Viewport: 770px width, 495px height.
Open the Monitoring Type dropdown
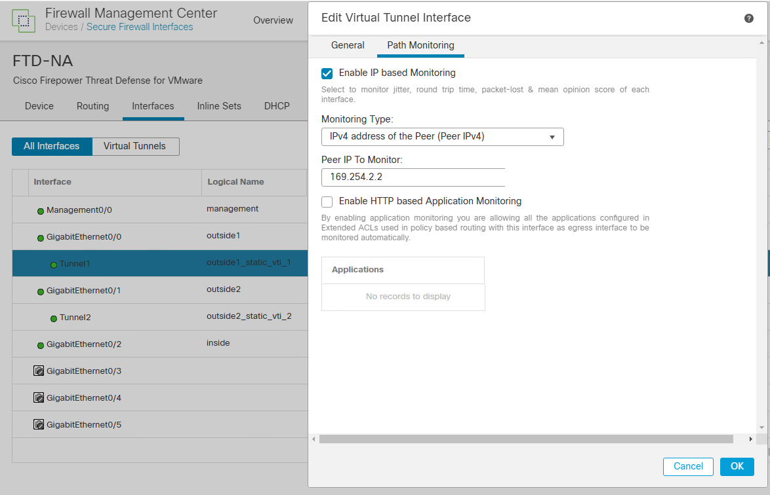coord(443,137)
